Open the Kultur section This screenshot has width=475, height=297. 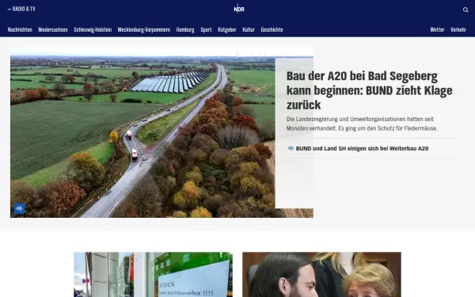(x=249, y=30)
